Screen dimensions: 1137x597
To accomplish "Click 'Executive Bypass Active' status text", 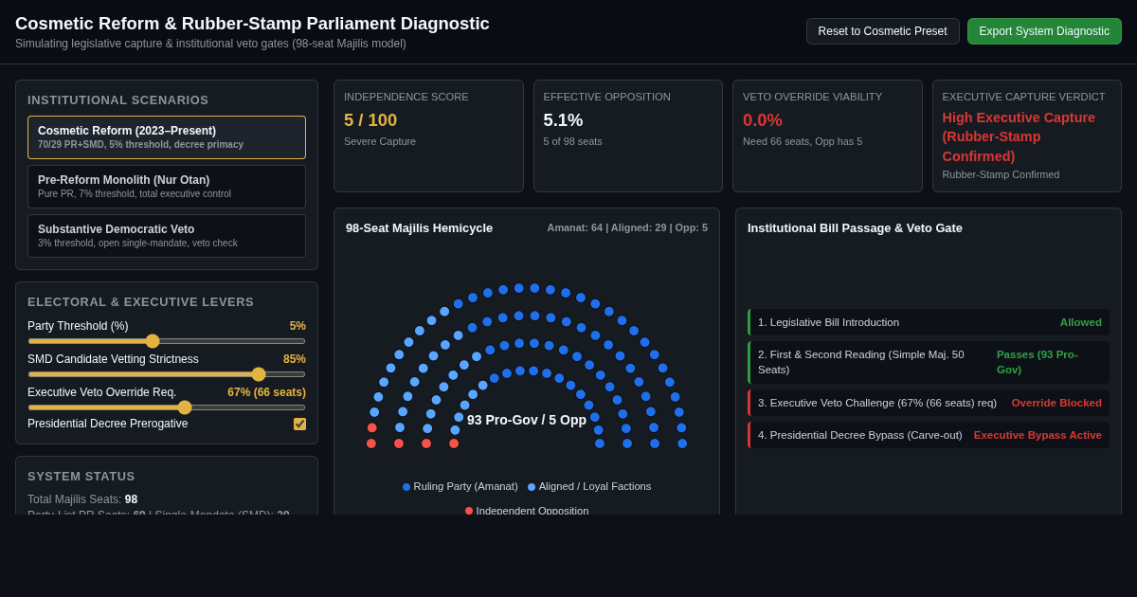I will tap(1038, 435).
